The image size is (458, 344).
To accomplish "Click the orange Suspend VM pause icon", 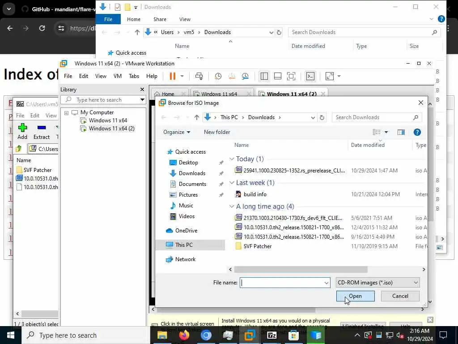I will pos(173,76).
